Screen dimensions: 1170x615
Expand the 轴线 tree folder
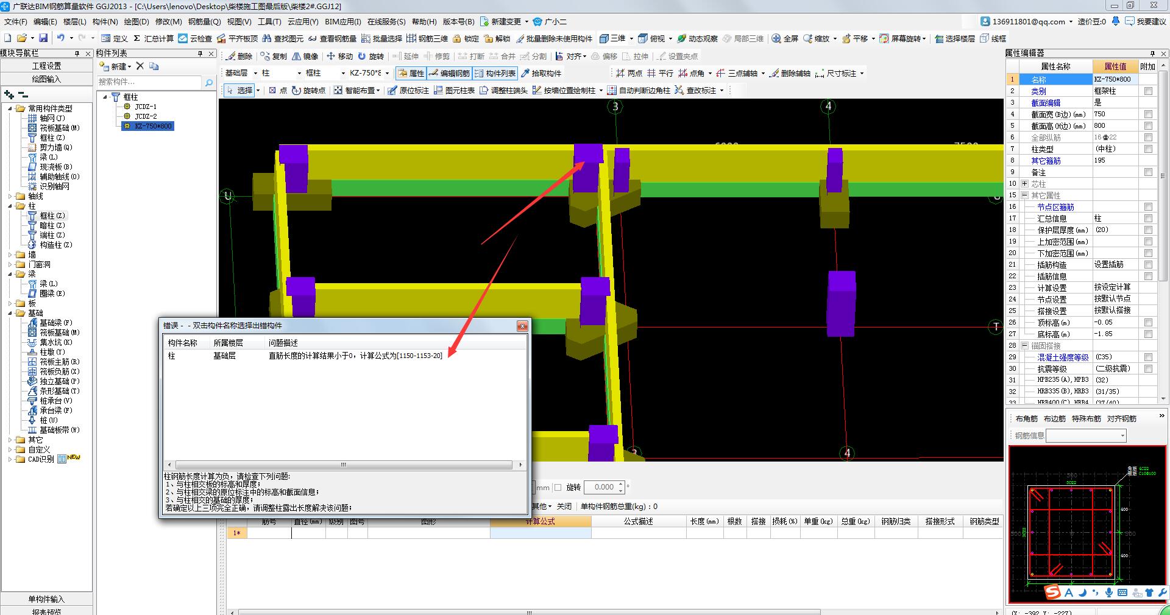(x=10, y=196)
